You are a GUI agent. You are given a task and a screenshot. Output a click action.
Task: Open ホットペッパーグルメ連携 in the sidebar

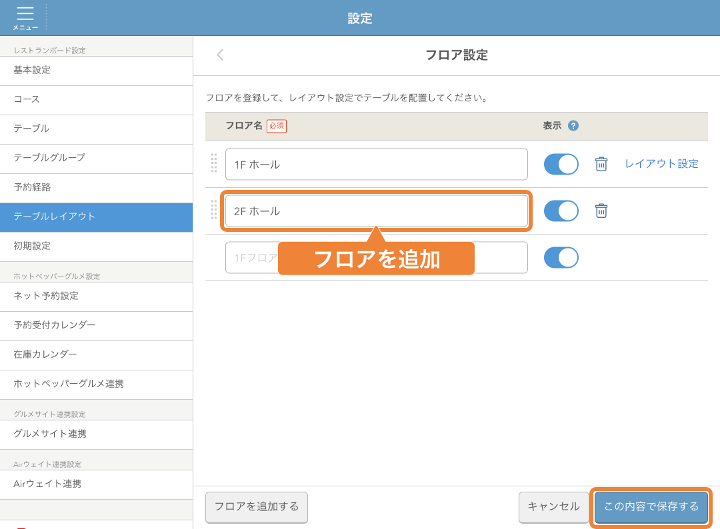(97, 384)
